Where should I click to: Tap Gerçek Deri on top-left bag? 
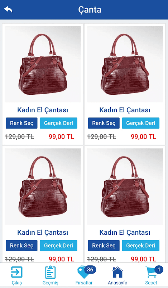click(58, 123)
